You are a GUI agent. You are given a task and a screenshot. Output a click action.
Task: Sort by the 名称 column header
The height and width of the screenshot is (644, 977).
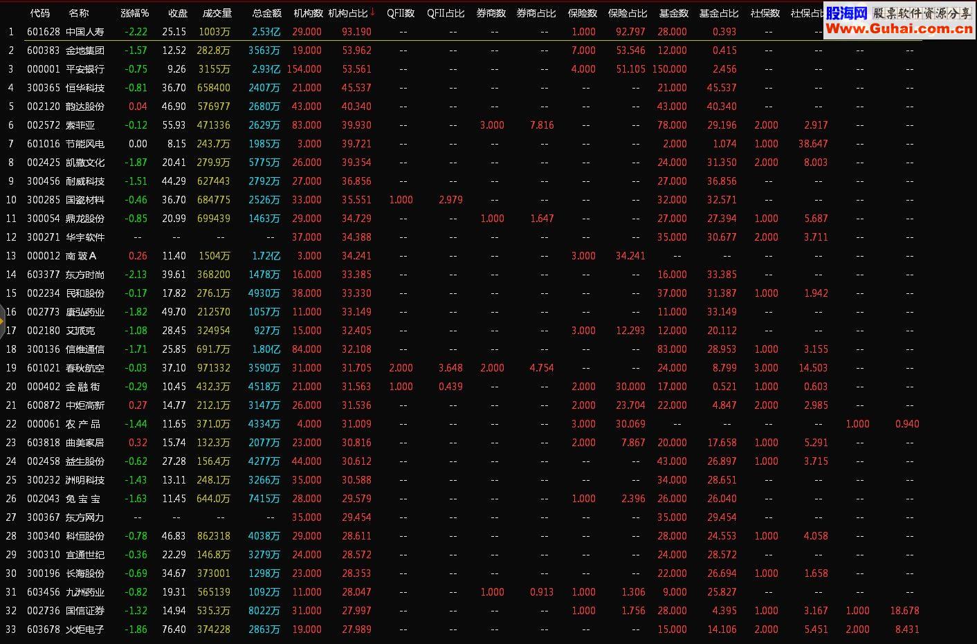(x=79, y=13)
